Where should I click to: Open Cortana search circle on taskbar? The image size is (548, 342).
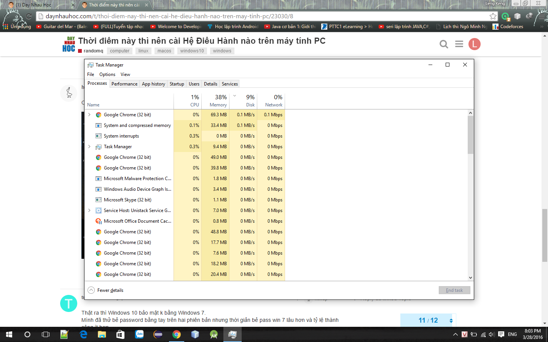pos(27,334)
